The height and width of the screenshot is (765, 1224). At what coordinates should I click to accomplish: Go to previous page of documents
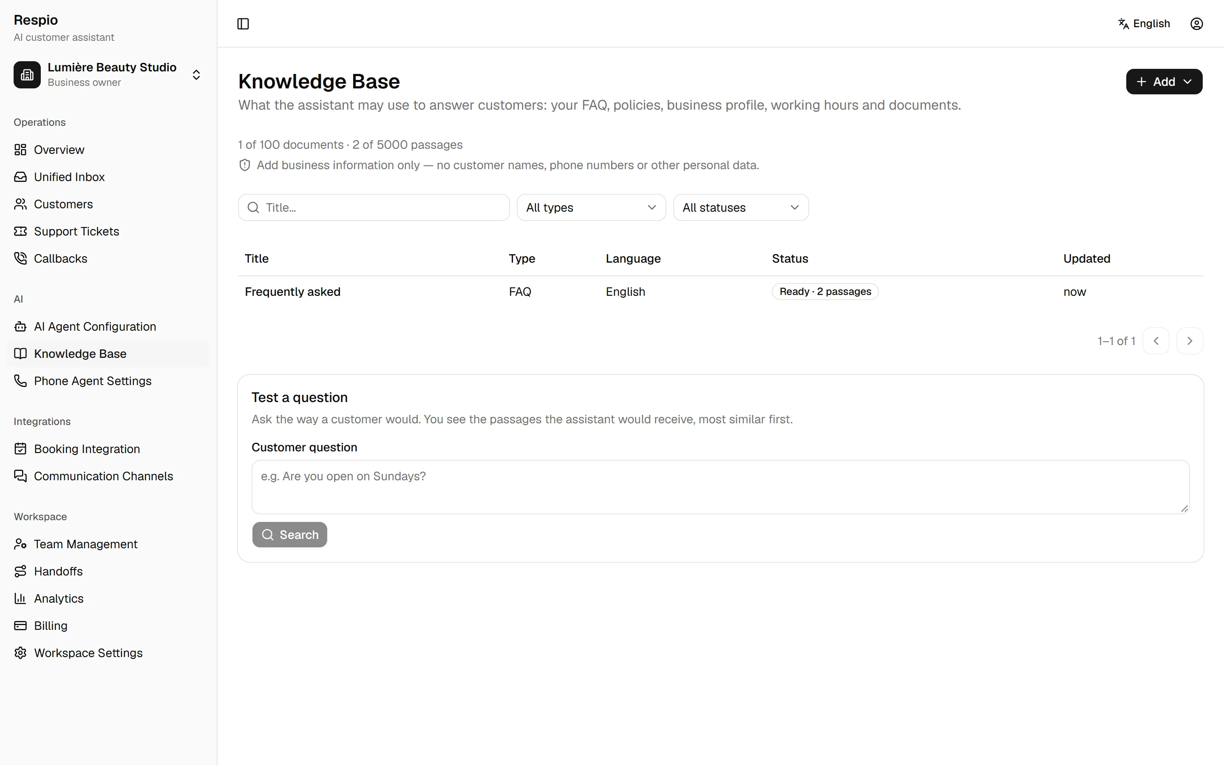[x=1156, y=341]
